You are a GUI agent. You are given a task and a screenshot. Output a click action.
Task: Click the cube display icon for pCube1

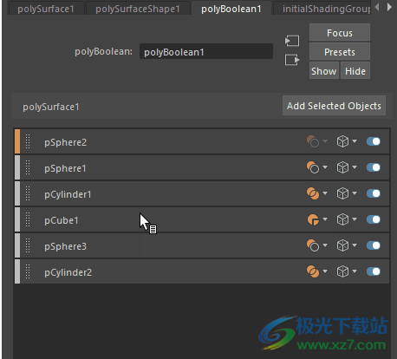click(342, 219)
